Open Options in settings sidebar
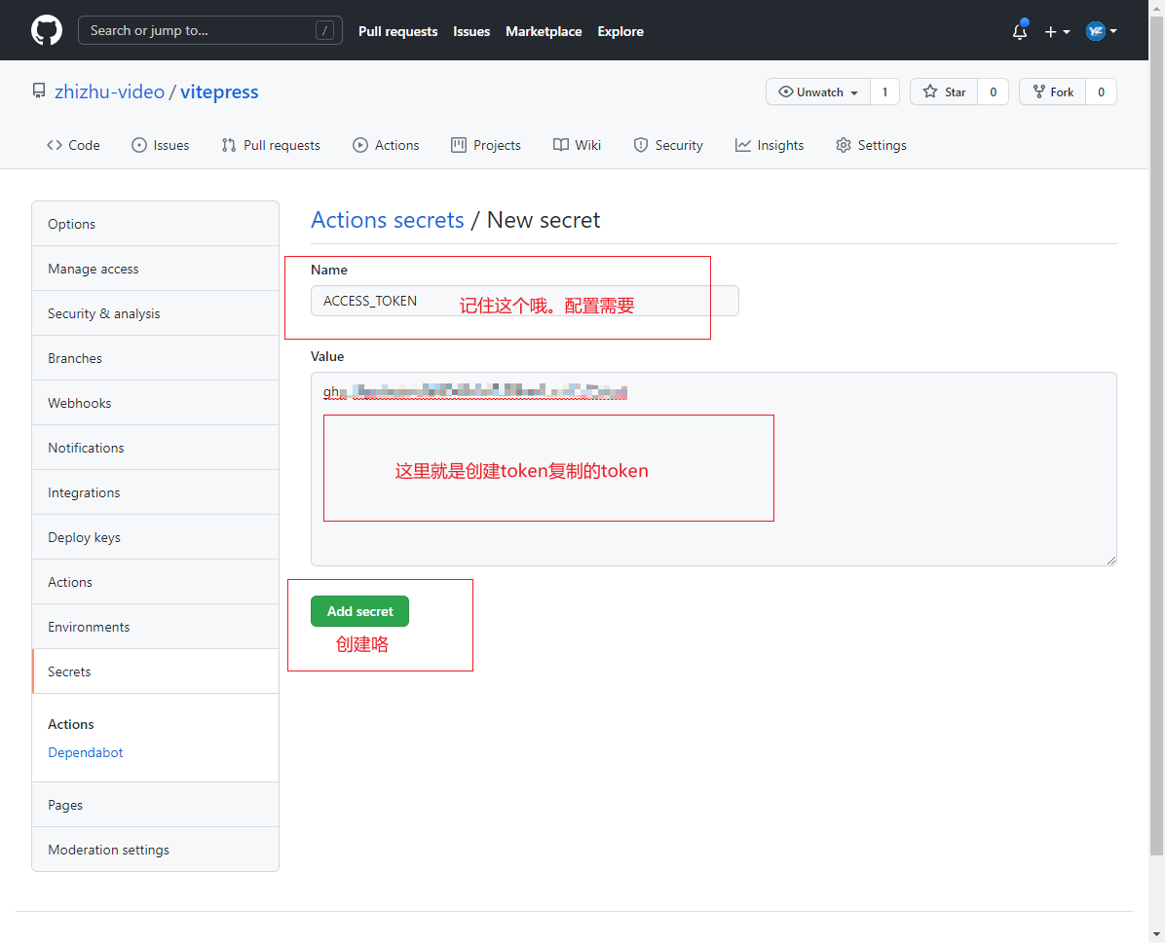The width and height of the screenshot is (1165, 943). tap(155, 224)
